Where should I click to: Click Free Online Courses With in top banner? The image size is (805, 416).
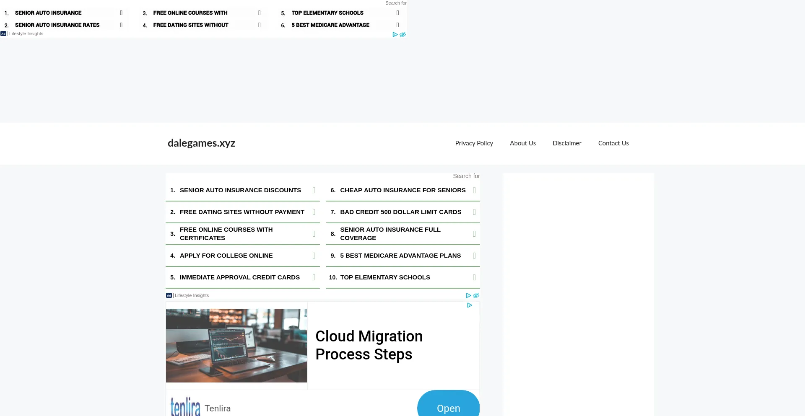click(x=190, y=13)
